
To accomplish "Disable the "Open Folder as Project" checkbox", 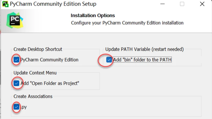I will [17, 83].
